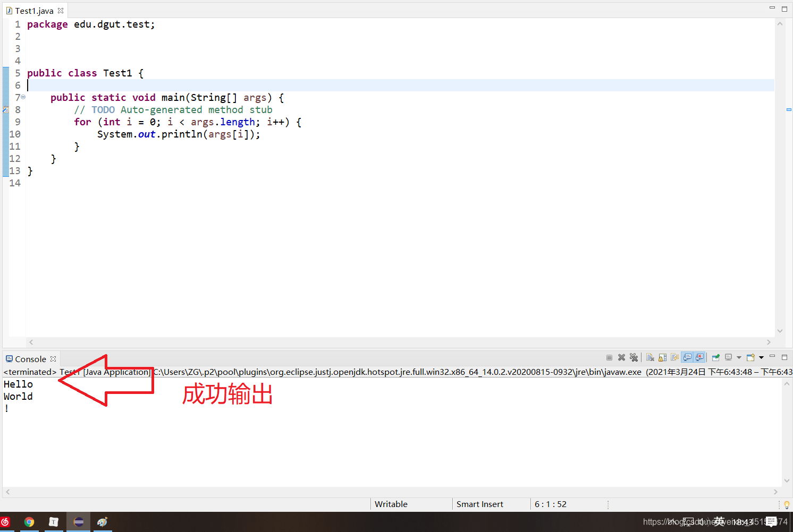Click the console vertical scrollbar down arrow
Screen dimensions: 793x532
pyautogui.click(x=787, y=480)
